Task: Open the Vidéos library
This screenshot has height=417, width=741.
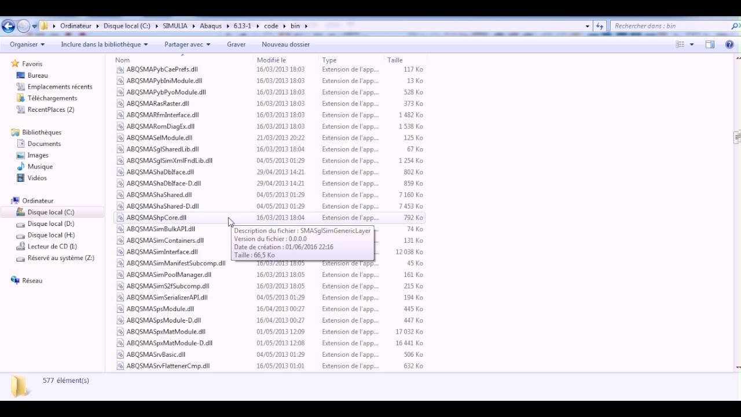Action: tap(37, 178)
